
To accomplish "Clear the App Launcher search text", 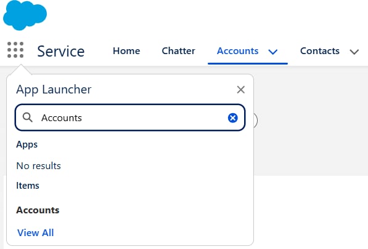I will pyautogui.click(x=233, y=117).
